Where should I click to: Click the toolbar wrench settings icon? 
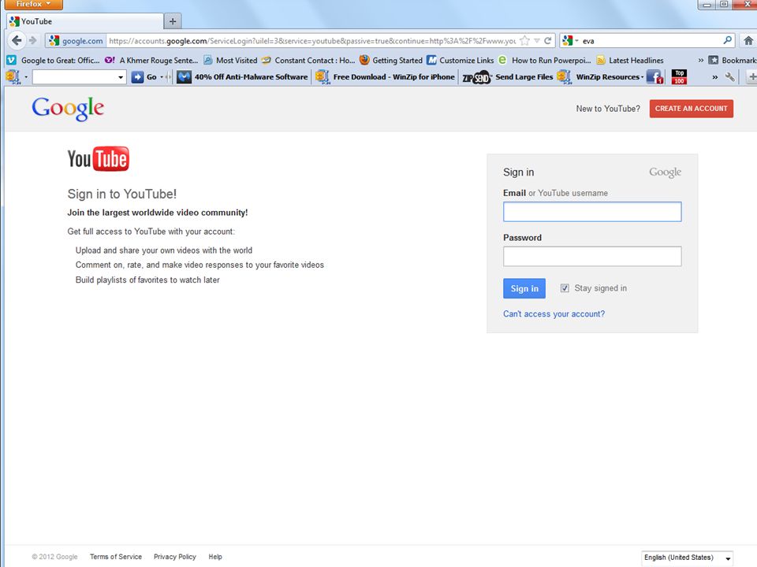pos(730,76)
